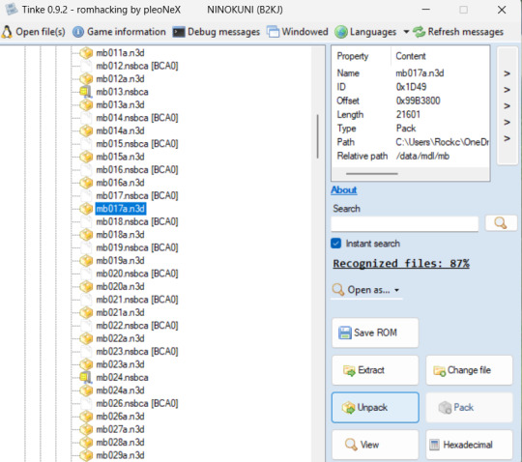Click the mb021a.n3d pack icon
Image resolution: width=522 pixels, height=462 pixels.
[x=86, y=312]
